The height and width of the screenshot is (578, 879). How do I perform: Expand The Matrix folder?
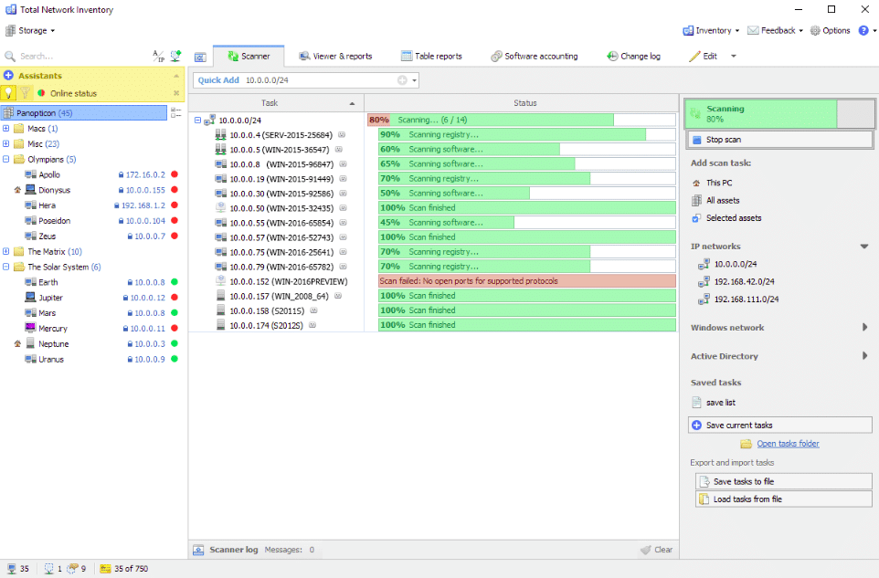click(x=6, y=251)
